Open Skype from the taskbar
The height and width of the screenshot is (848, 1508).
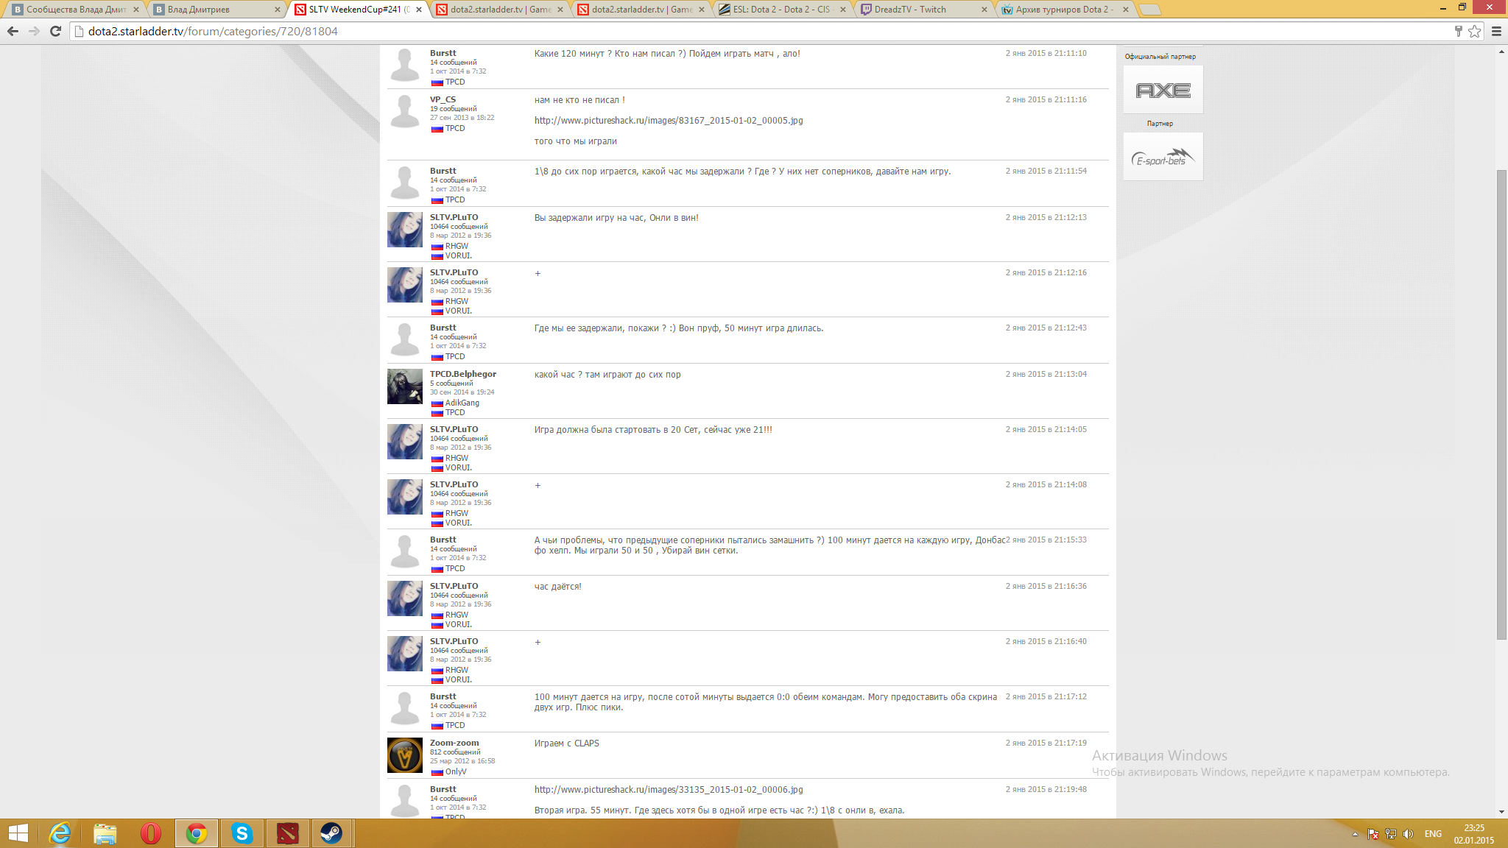click(x=242, y=833)
